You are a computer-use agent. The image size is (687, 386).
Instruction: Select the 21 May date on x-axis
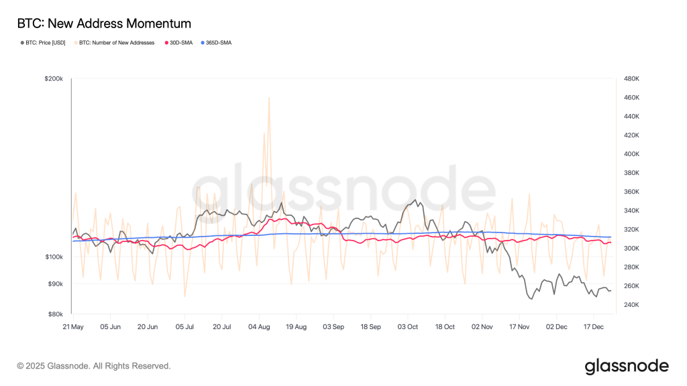(x=72, y=327)
